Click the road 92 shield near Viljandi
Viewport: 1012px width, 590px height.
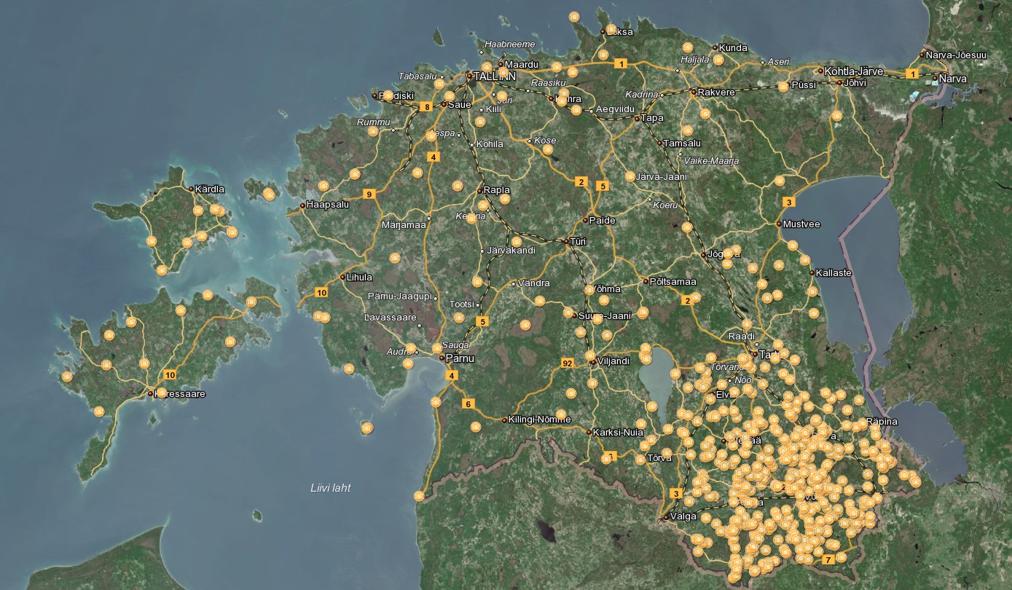568,363
